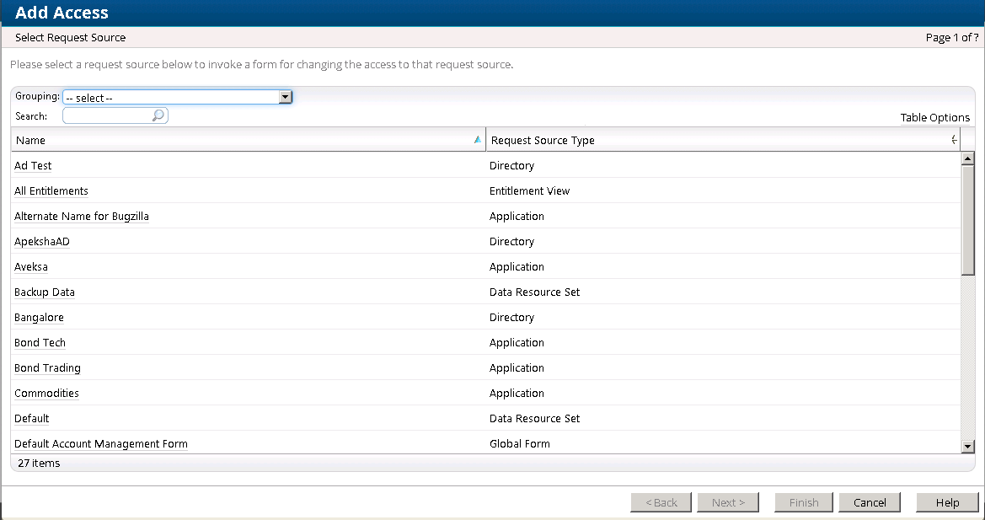Screen dimensions: 985x520
Task: Open Default Account Management Form
Action: tap(101, 444)
